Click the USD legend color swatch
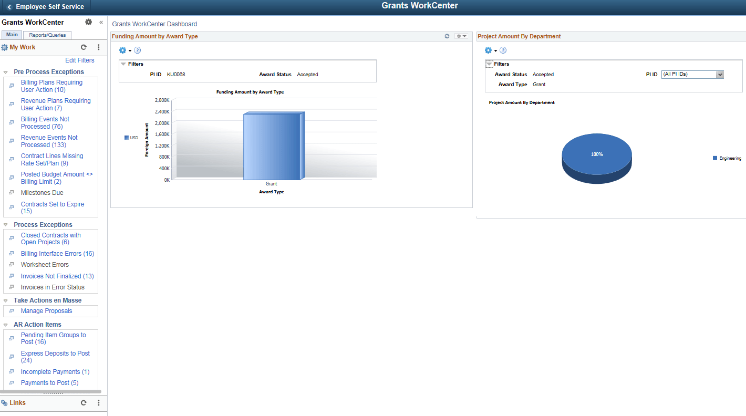The image size is (746, 416). point(127,138)
